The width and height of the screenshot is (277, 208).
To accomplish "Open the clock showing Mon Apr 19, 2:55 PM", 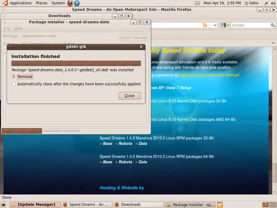I will 222,3.
